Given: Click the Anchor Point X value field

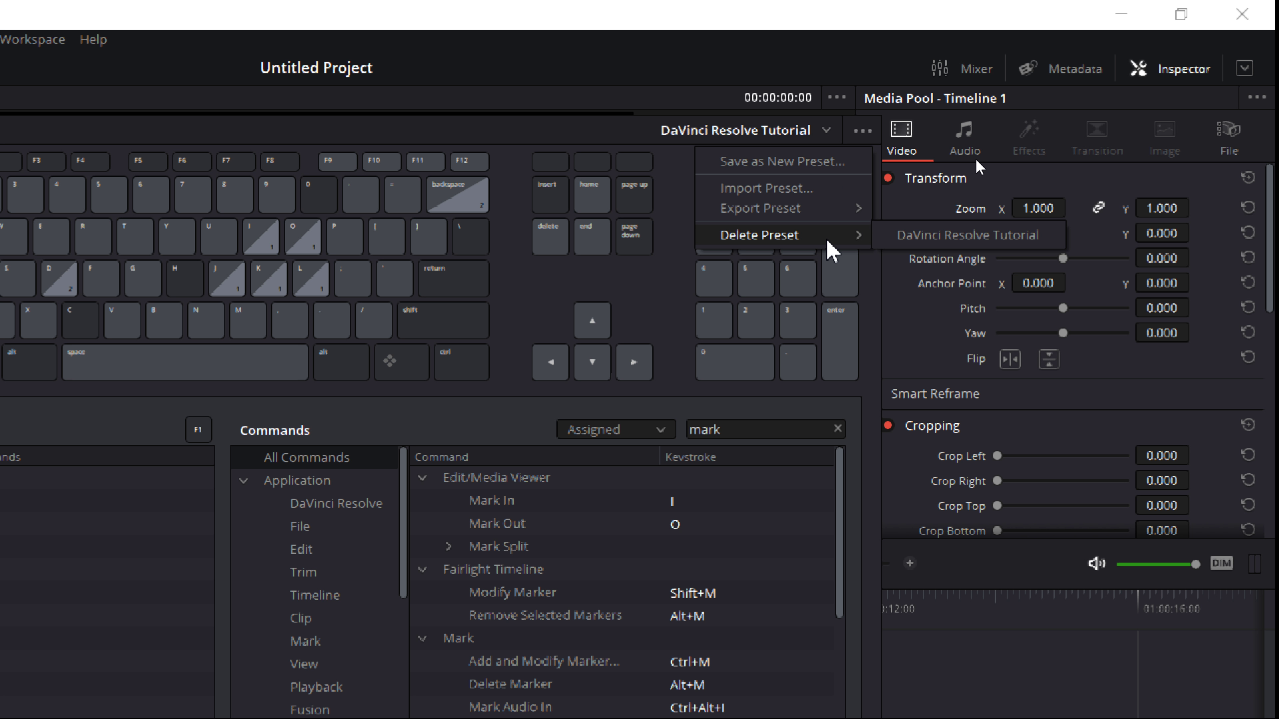Looking at the screenshot, I should [x=1038, y=283].
